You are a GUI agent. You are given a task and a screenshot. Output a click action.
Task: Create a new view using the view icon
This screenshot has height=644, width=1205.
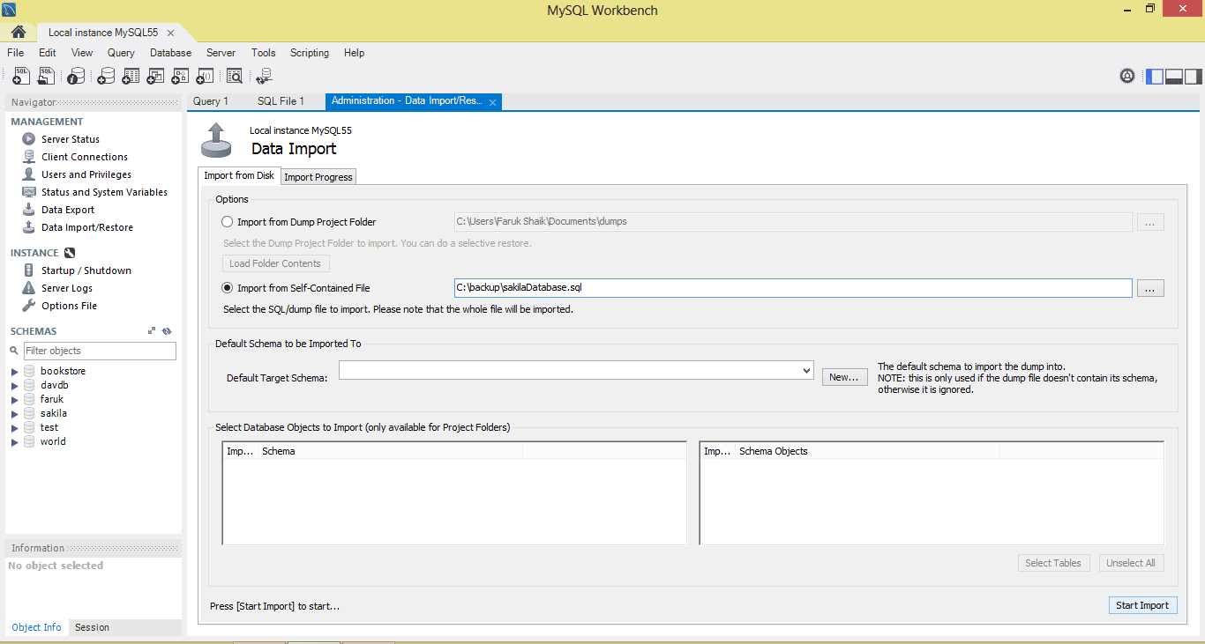click(x=154, y=76)
